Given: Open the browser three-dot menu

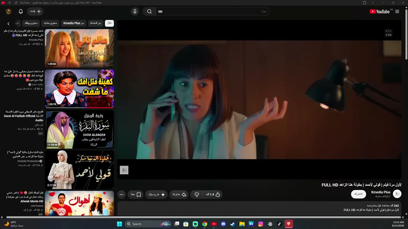Looking at the screenshot, I should tap(373, 3).
